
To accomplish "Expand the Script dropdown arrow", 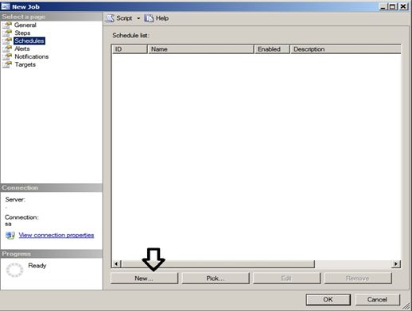I will (x=138, y=18).
